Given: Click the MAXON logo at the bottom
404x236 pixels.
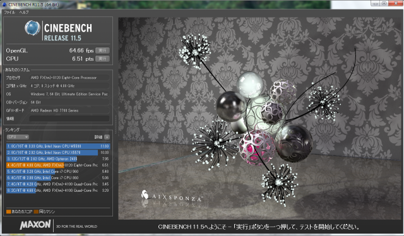Looking at the screenshot, I should point(35,225).
